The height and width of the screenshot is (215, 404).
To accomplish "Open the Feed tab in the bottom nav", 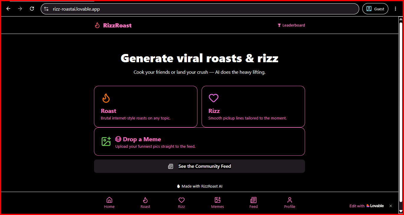I will [x=253, y=203].
